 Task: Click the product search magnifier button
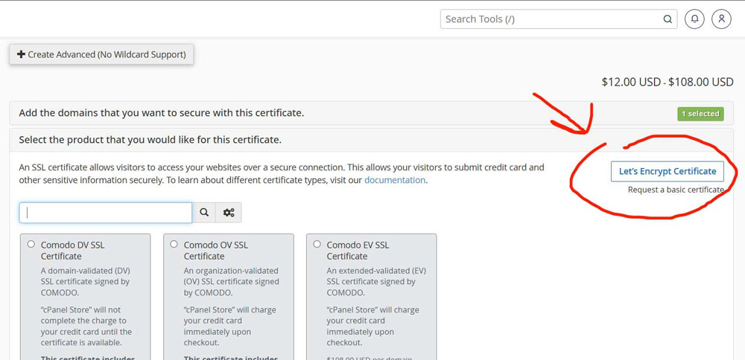click(204, 213)
